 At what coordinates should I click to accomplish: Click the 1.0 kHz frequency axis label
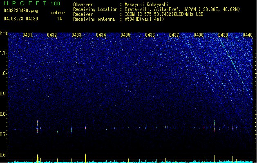[x=4, y=73]
